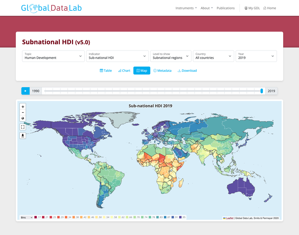
Task: Click the Download data link
Action: (x=187, y=71)
